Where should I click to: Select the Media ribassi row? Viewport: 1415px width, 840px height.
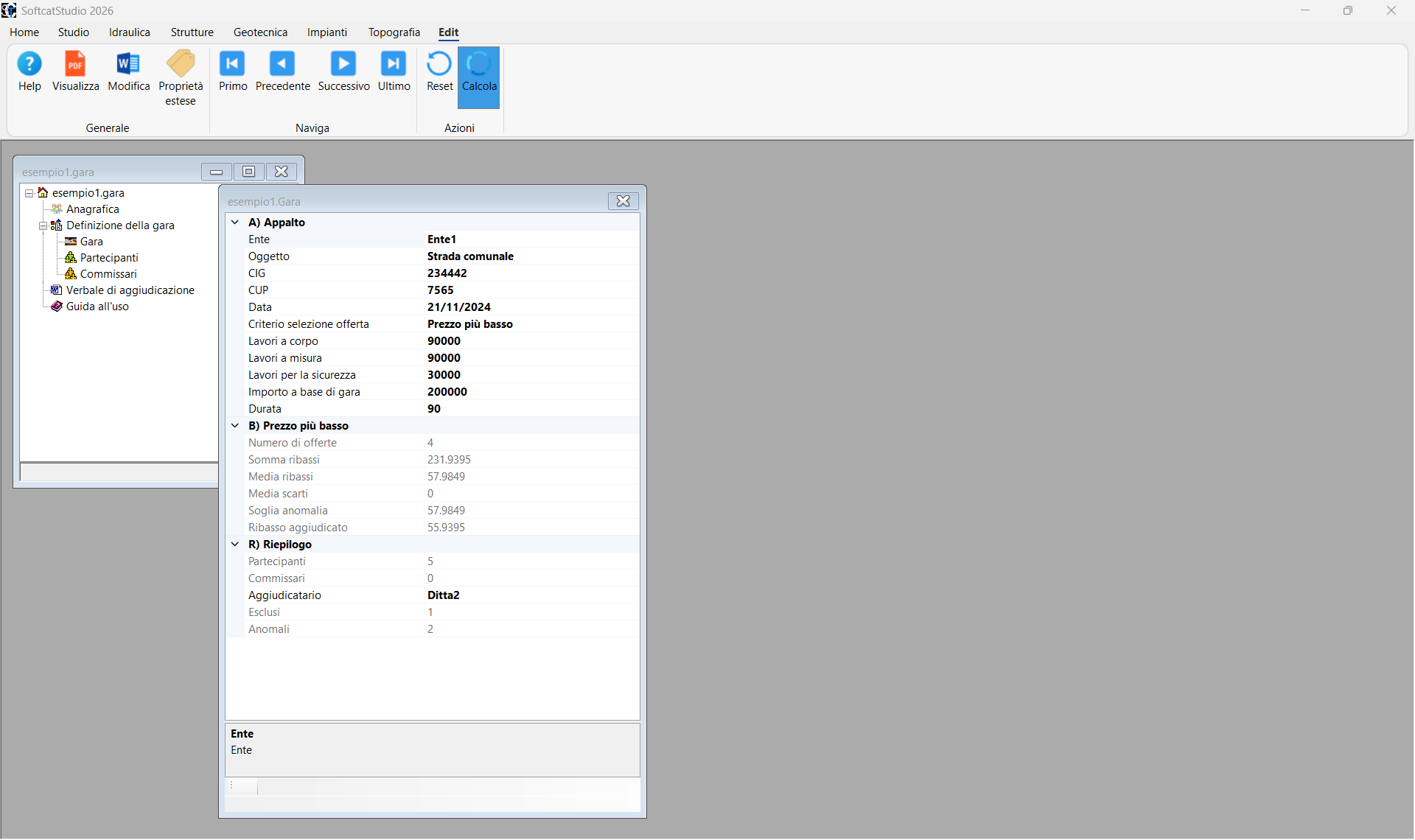pyautogui.click(x=441, y=477)
